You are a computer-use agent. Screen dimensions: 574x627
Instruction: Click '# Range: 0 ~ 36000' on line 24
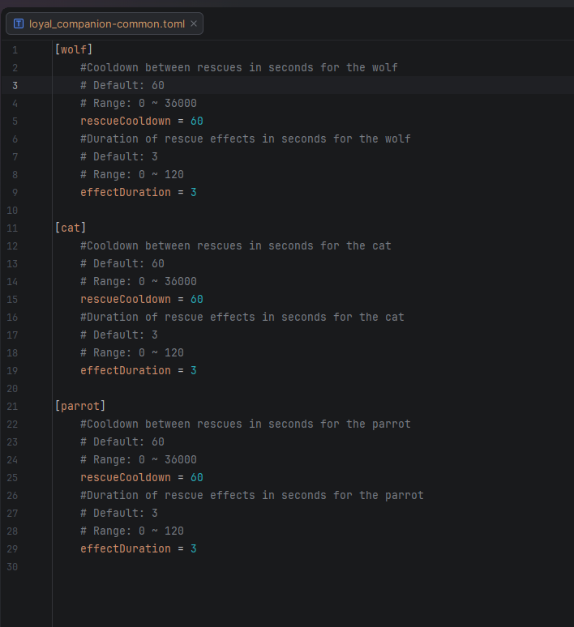point(139,460)
